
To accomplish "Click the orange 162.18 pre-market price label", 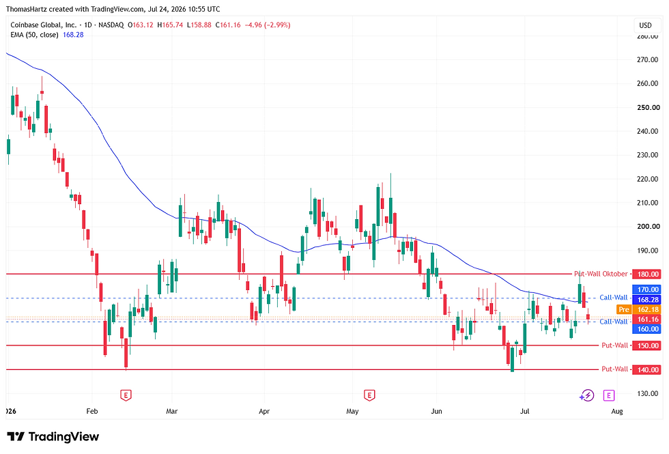I will [x=648, y=309].
